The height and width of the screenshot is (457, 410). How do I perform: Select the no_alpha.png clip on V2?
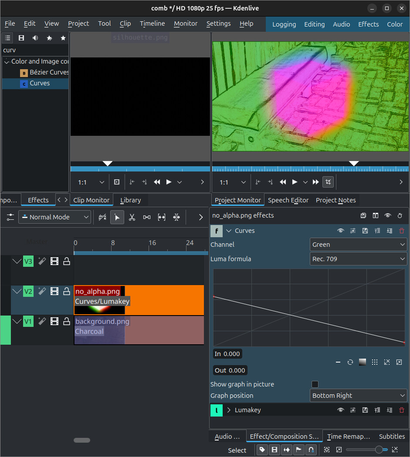(139, 300)
